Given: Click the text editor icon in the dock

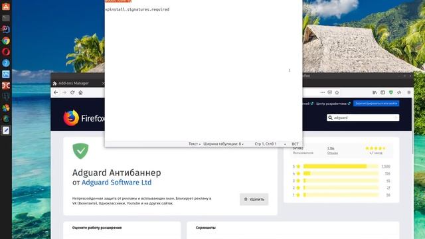Looking at the screenshot, I should click(6, 130).
